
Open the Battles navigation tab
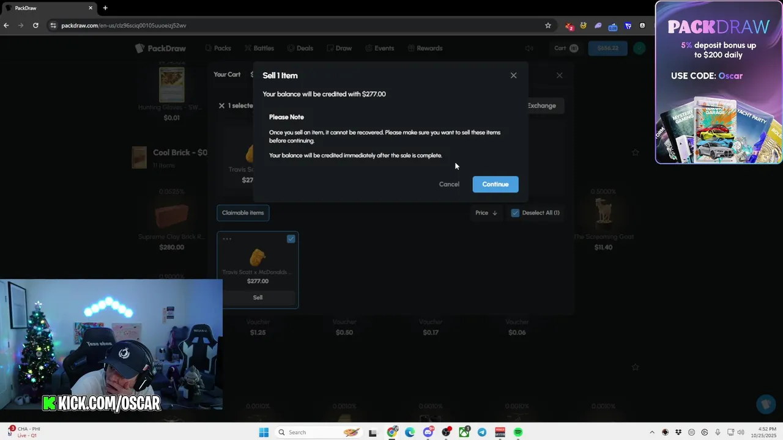point(259,48)
